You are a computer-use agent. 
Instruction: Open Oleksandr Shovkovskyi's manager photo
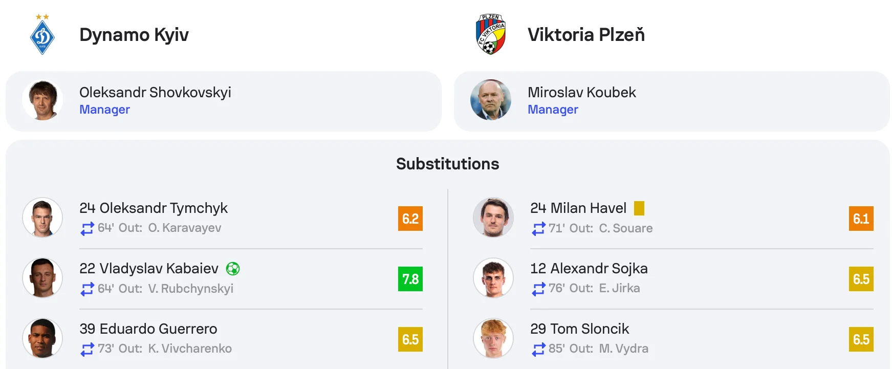pos(42,100)
